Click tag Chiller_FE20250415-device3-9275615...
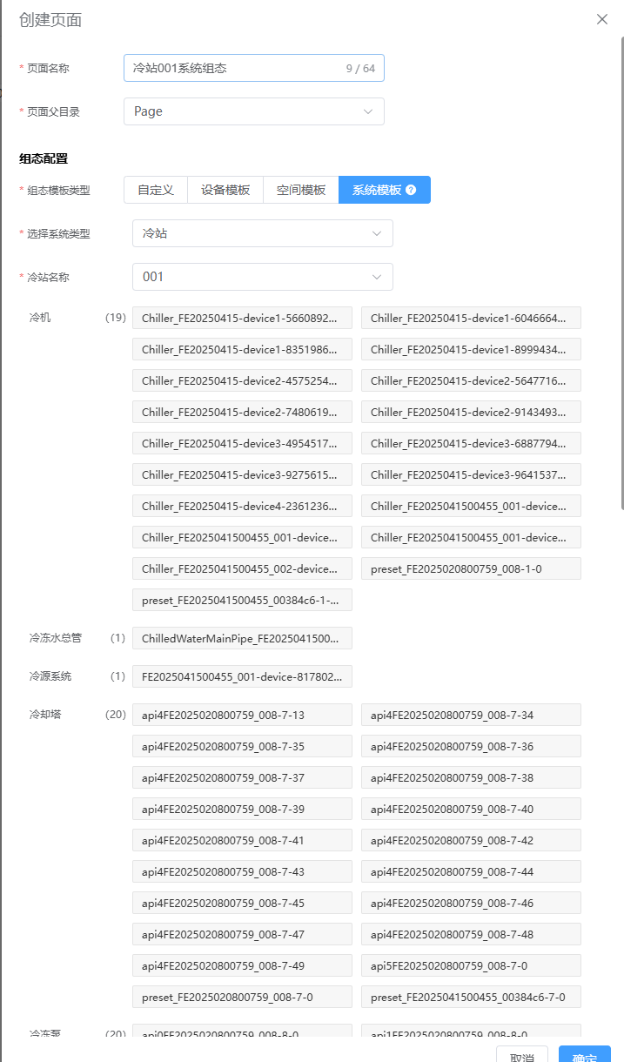This screenshot has height=1062, width=624. tap(243, 474)
